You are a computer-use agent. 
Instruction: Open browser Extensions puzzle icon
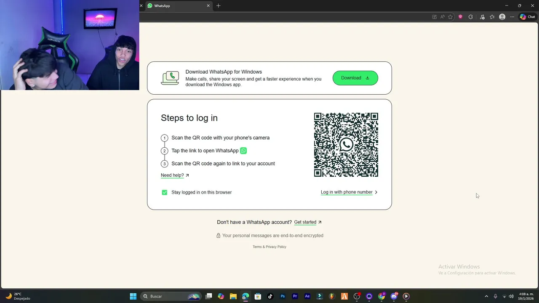471,17
